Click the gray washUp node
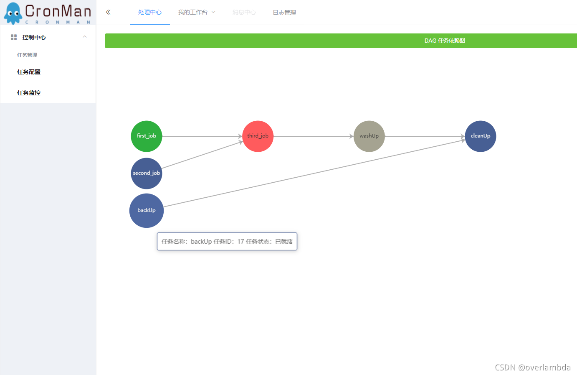Screen dimensions: 577x375 point(369,136)
